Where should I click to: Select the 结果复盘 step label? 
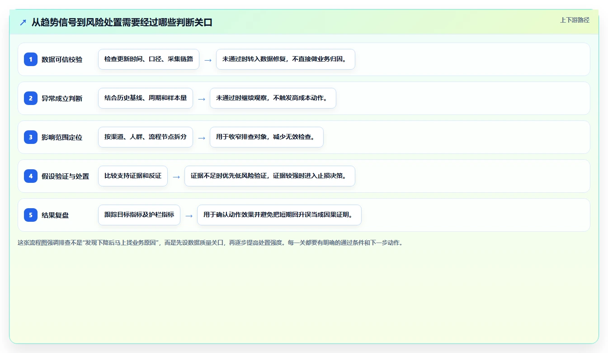pos(55,215)
